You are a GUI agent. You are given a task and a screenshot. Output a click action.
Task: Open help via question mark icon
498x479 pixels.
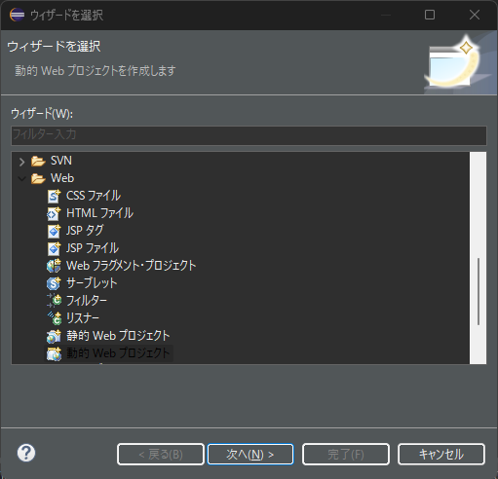coord(26,453)
